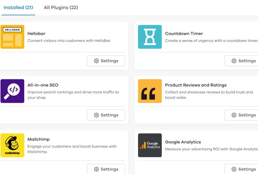
Task: Click the Product Reviews quotation mark icon
Action: [150, 91]
